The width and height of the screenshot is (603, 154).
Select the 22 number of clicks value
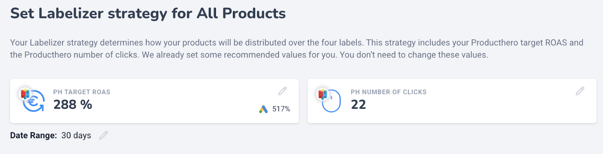coord(358,104)
